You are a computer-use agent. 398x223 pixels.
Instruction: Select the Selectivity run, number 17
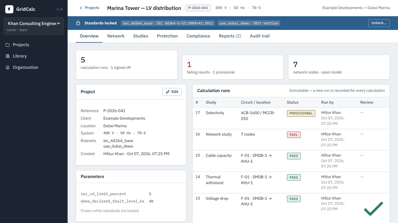[x=291, y=118]
